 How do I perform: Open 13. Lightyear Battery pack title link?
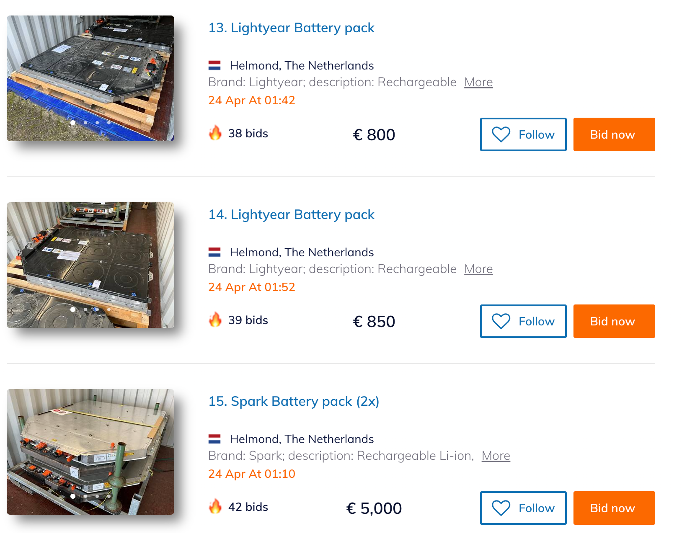click(x=291, y=28)
